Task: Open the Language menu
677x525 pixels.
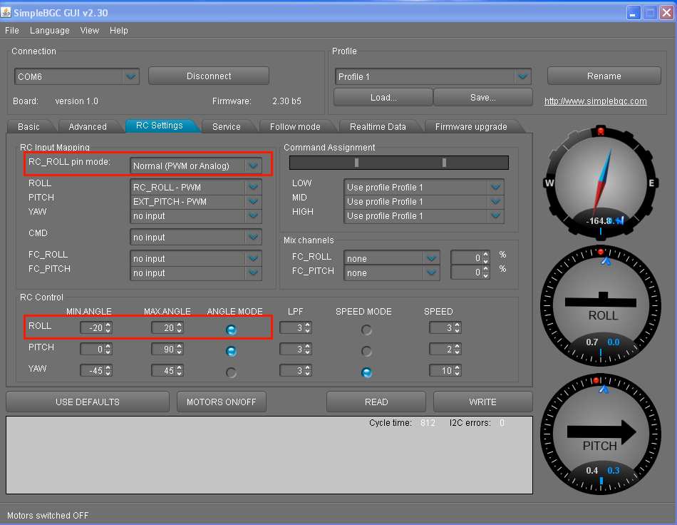Action: [x=50, y=30]
